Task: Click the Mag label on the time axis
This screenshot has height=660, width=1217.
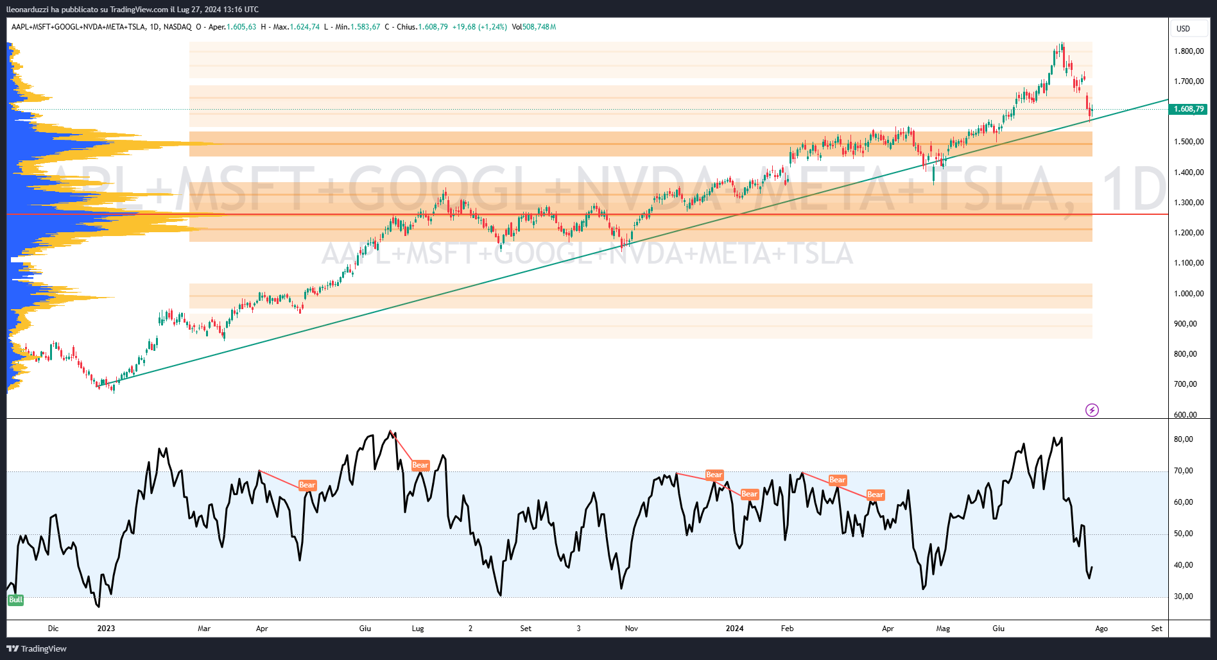Action: 943,629
